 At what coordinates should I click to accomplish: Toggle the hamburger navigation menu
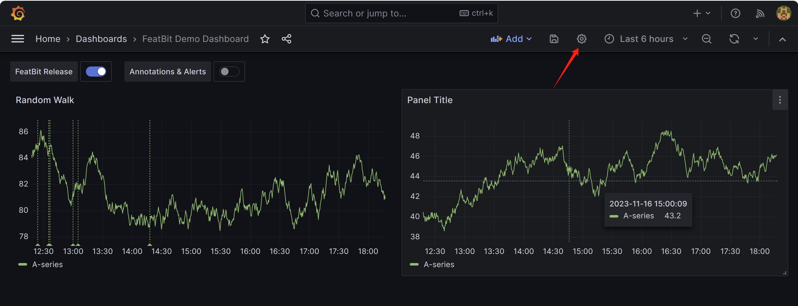18,39
